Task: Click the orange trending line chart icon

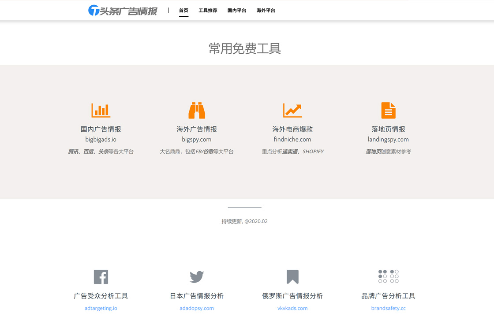Action: [292, 111]
